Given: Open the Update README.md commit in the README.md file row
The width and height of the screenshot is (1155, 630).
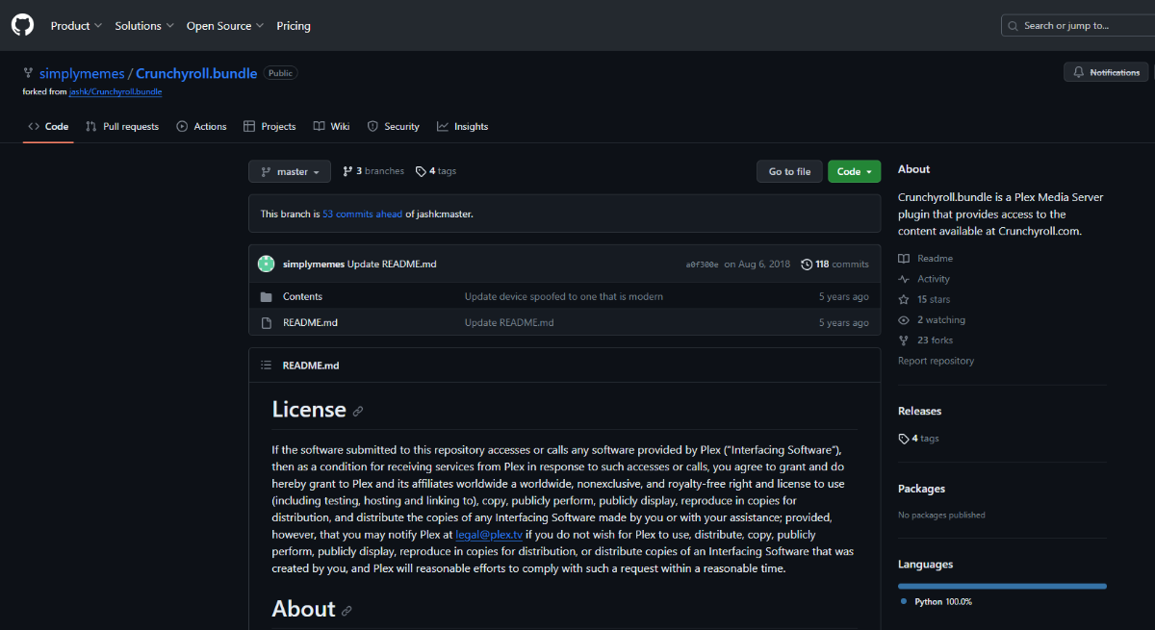Looking at the screenshot, I should [x=509, y=322].
